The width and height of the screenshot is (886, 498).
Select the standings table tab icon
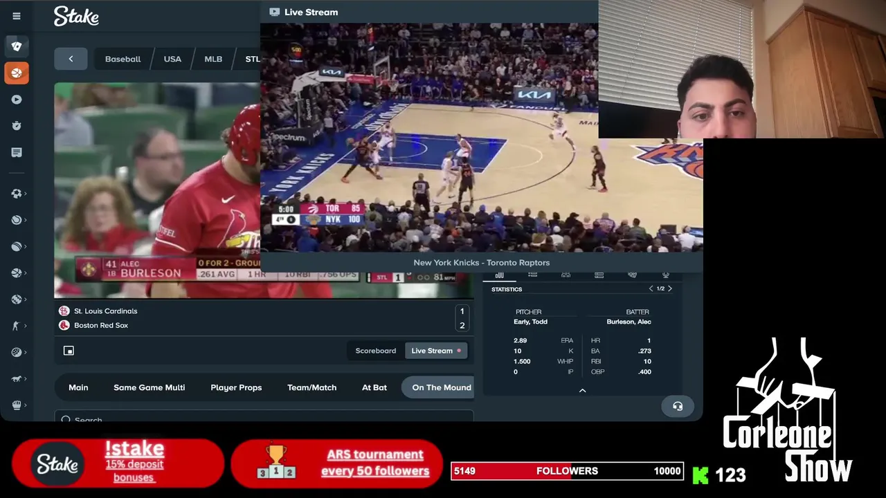point(599,275)
